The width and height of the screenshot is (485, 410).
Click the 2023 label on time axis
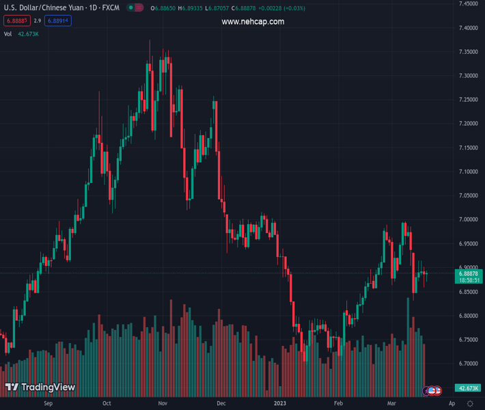coord(280,403)
